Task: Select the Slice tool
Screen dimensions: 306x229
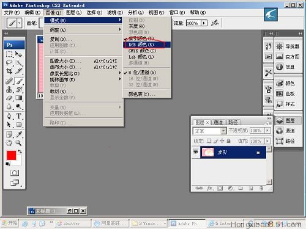Action: click(x=19, y=71)
